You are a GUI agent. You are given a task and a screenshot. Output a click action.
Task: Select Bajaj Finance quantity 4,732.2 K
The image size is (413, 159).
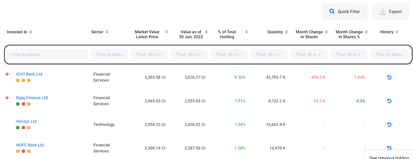pyautogui.click(x=277, y=101)
